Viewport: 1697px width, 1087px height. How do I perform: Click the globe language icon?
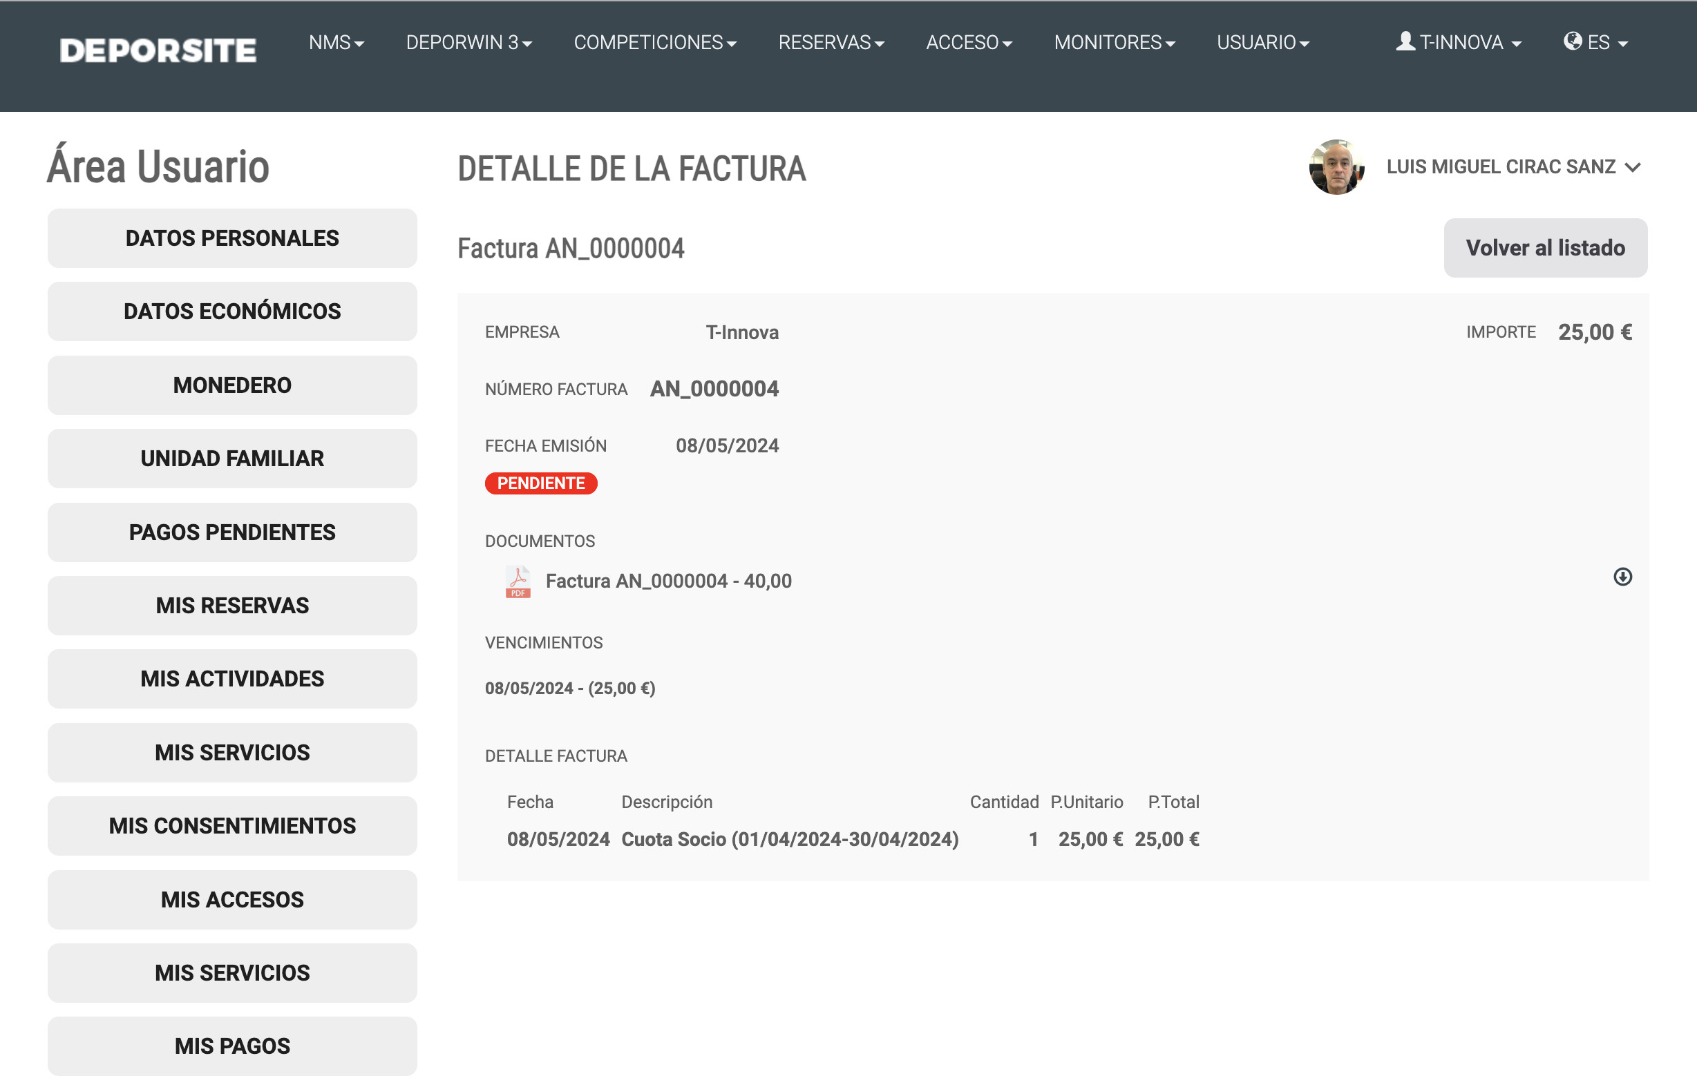tap(1572, 41)
